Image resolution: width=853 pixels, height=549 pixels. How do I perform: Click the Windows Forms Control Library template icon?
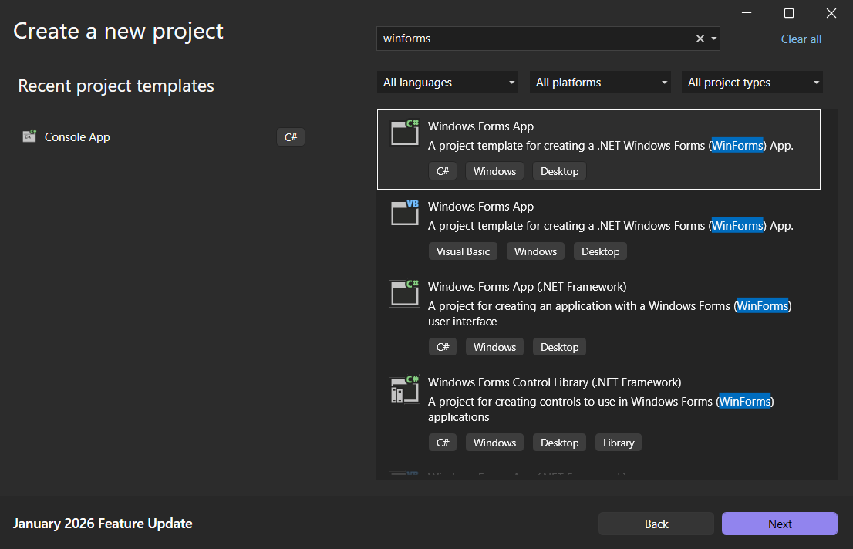[403, 389]
